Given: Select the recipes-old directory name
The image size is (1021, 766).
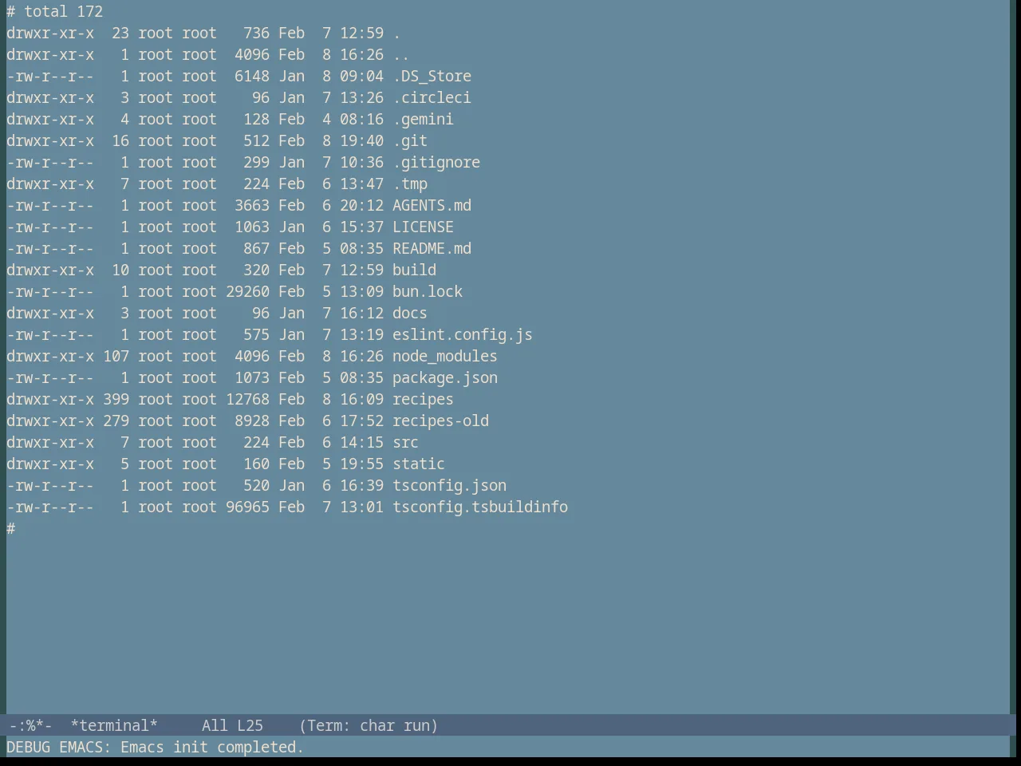Looking at the screenshot, I should (x=440, y=421).
